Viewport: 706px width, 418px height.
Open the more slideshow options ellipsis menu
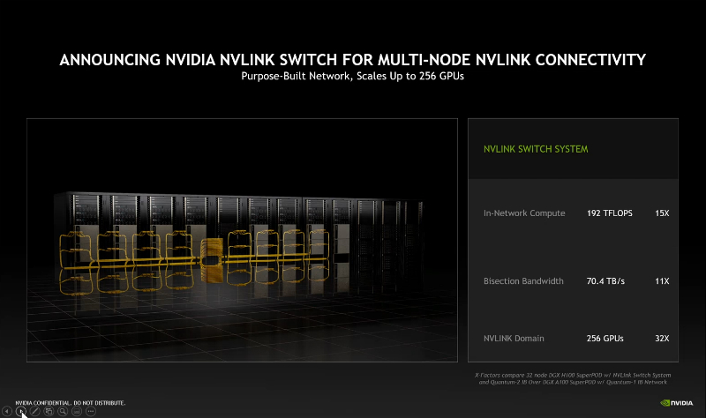point(90,411)
